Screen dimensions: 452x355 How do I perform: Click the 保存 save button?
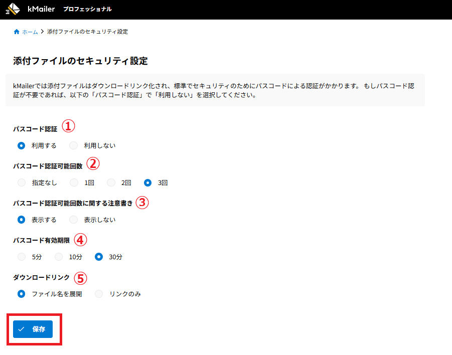coord(33,329)
